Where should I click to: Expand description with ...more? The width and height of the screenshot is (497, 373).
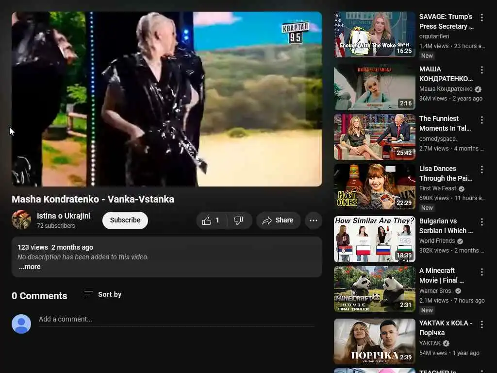pos(30,267)
